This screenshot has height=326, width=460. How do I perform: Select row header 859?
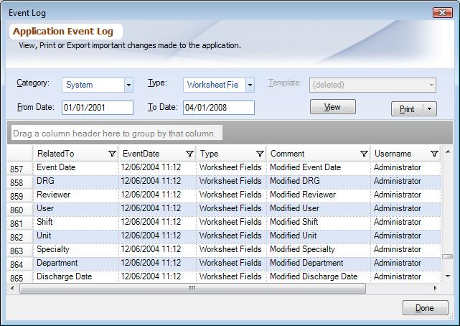coord(20,196)
